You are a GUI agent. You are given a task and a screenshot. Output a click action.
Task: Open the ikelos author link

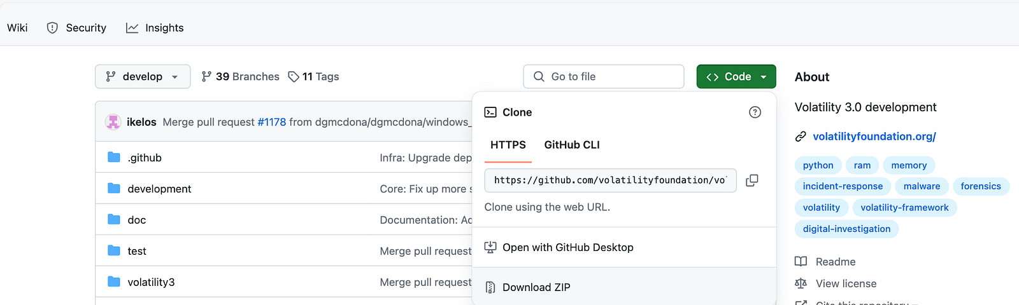[141, 122]
